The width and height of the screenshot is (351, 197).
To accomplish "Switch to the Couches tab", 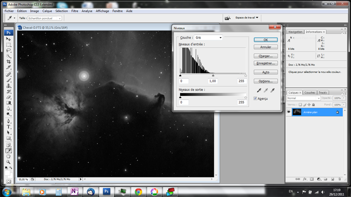I will pos(310,93).
